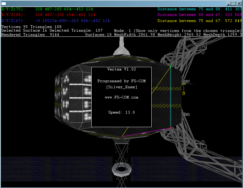243x188 pixels.
Task: Click the red X/Y/Z(88) label
Action: 13,15
